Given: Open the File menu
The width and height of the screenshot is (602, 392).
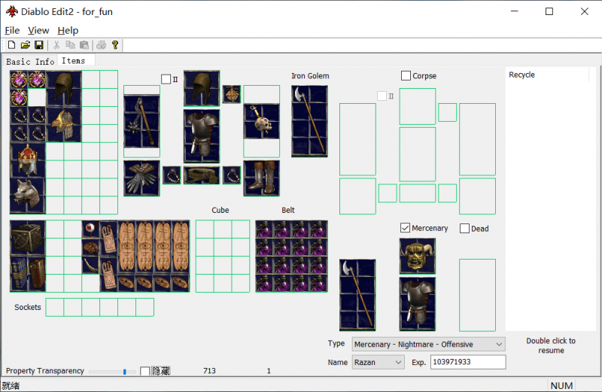Looking at the screenshot, I should (12, 30).
